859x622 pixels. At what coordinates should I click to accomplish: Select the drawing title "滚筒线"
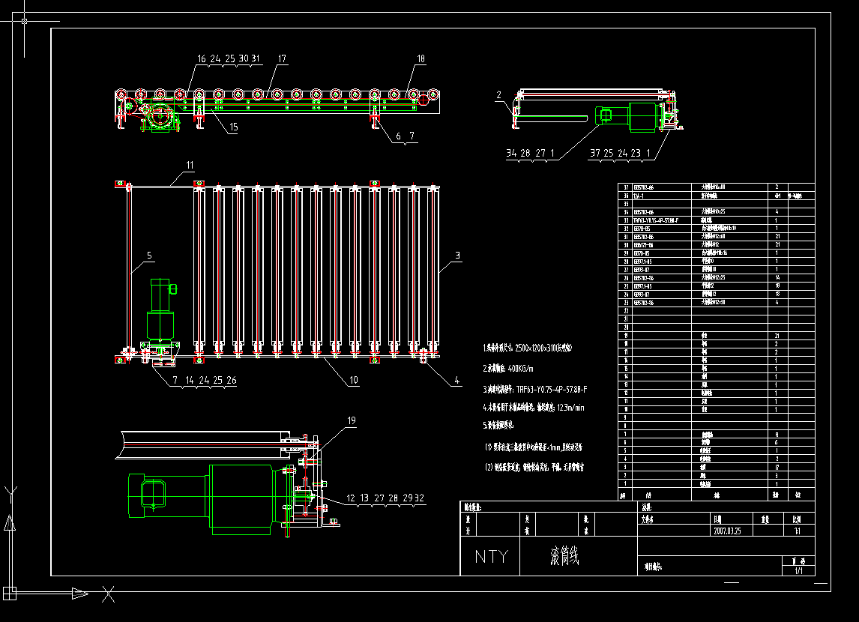564,556
